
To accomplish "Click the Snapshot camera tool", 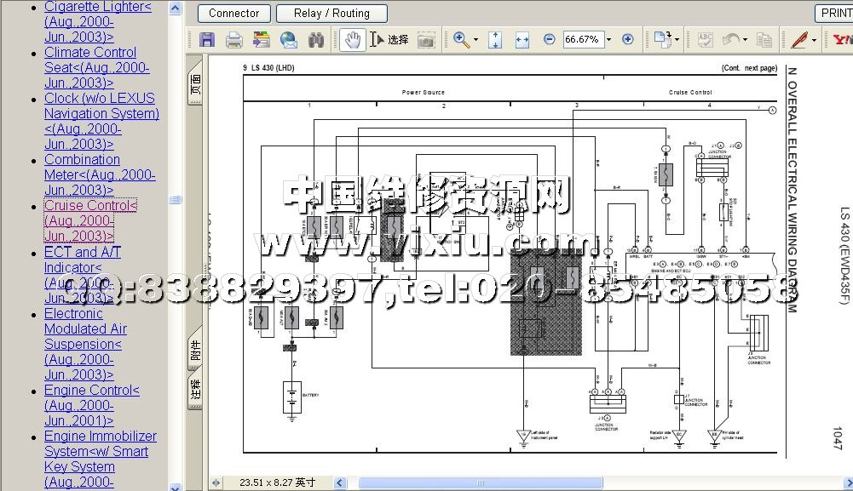I will pyautogui.click(x=426, y=40).
